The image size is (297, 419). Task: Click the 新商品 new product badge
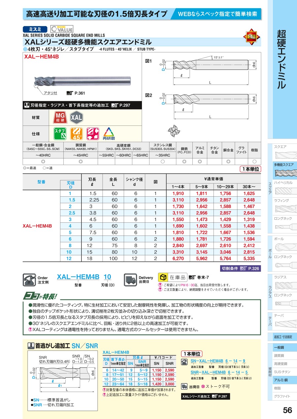click(x=251, y=37)
